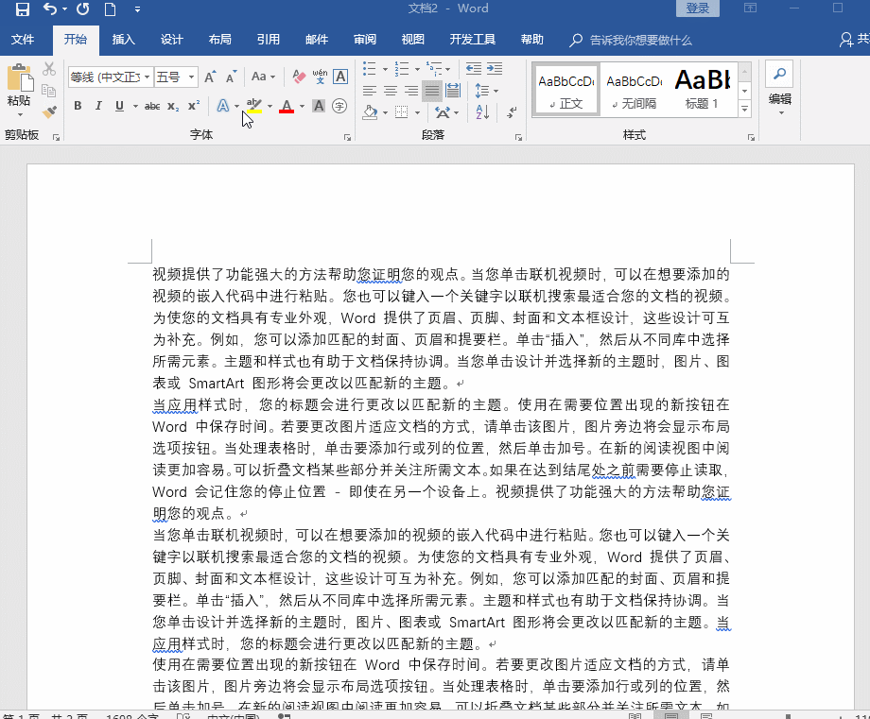Toggle underline on selected text

[119, 106]
